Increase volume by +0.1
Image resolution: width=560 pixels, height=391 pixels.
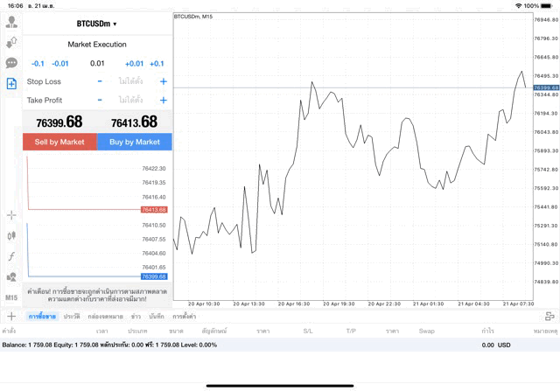(x=157, y=63)
